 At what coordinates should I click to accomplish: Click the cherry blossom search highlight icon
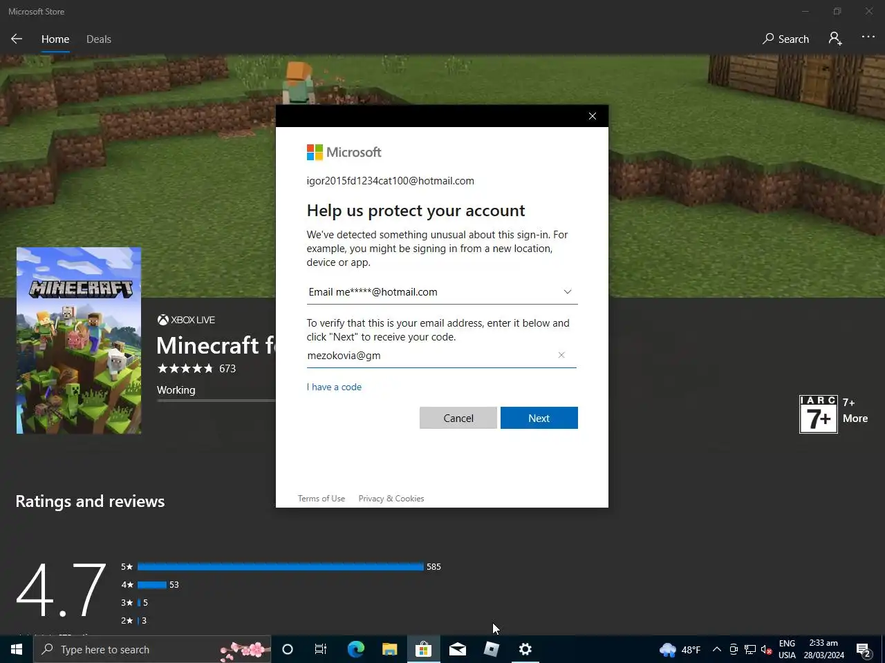245,649
